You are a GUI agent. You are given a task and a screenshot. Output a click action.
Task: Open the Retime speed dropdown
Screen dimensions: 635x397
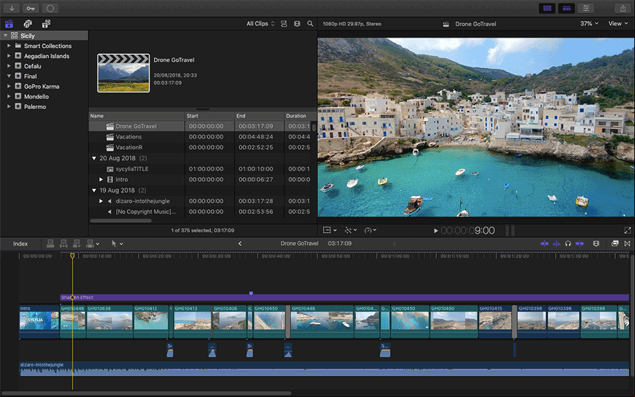(x=370, y=230)
